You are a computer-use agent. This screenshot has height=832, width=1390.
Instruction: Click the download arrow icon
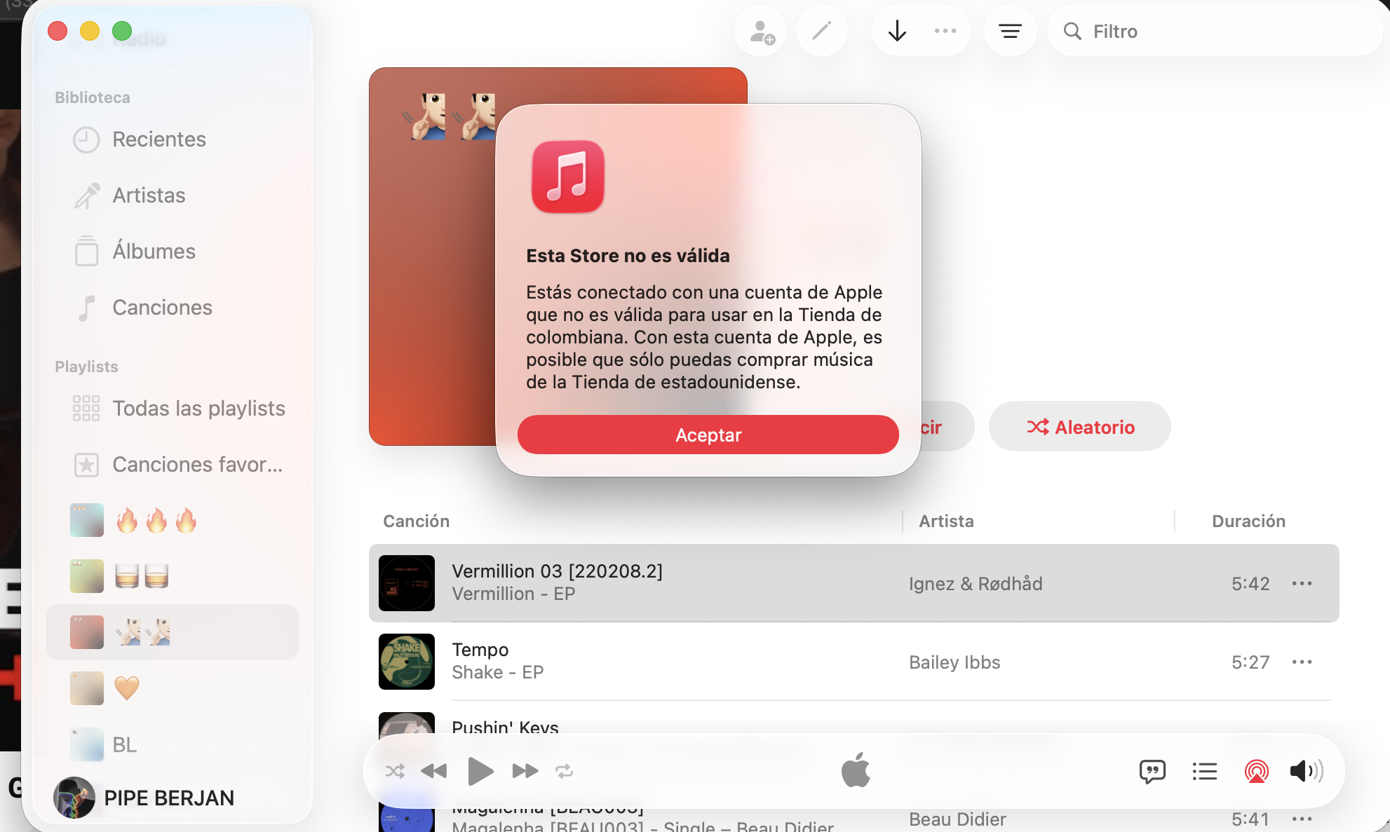897,32
